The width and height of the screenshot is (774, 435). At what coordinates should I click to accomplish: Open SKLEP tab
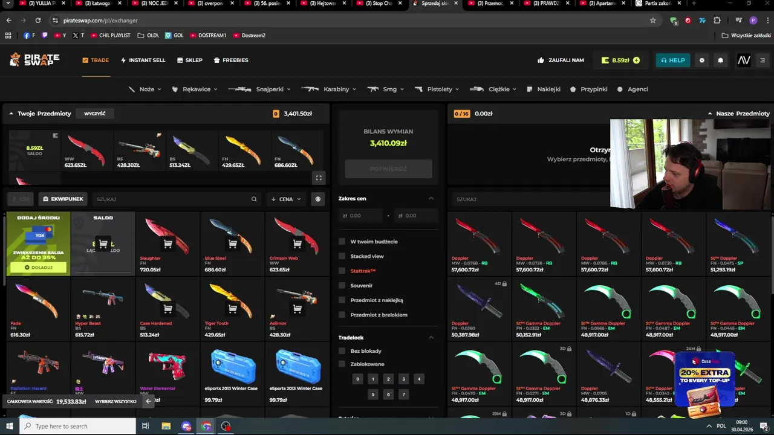190,60
